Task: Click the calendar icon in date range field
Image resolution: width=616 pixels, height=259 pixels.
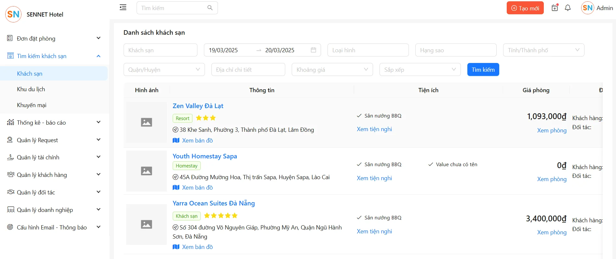Action: (313, 50)
